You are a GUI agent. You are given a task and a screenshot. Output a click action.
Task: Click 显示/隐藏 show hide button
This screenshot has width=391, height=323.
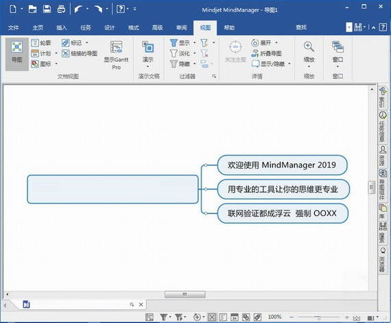(x=268, y=64)
